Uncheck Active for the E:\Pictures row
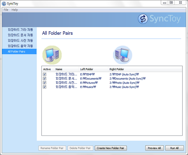 click(x=44, y=83)
